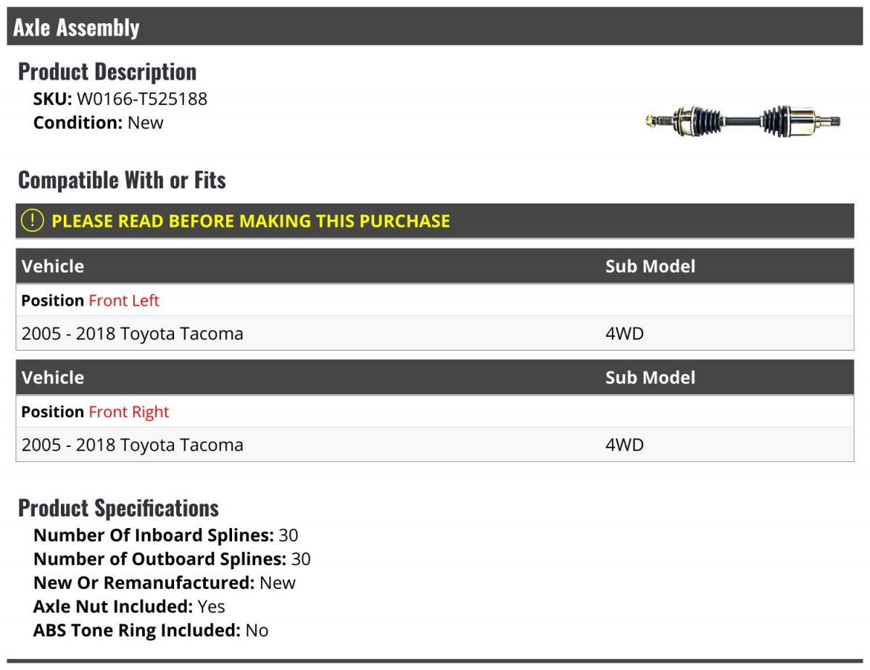The height and width of the screenshot is (670, 870).
Task: Select the Toyota Tacoma row under Front Left
Action: point(133,334)
